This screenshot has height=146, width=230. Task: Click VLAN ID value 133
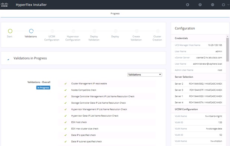220,123
